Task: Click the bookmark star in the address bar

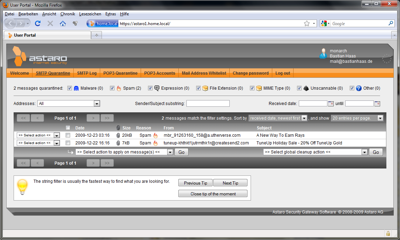Action: pos(307,23)
